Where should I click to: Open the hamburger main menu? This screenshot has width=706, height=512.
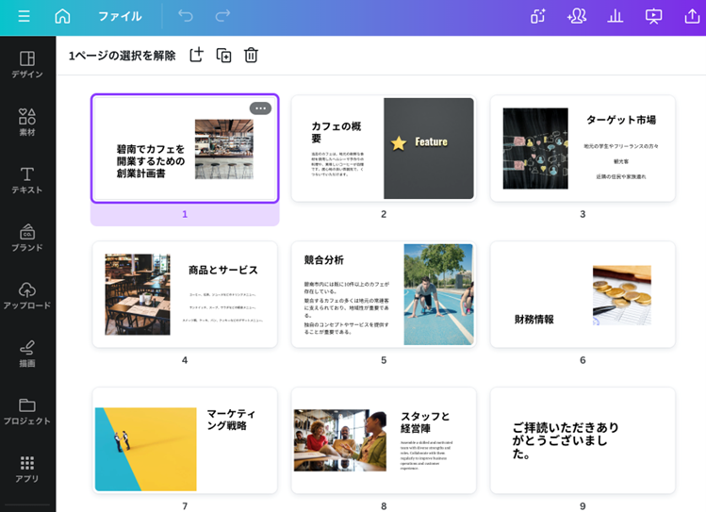point(24,17)
